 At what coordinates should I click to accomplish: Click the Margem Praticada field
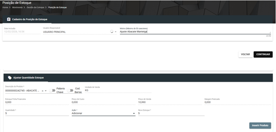(238, 102)
